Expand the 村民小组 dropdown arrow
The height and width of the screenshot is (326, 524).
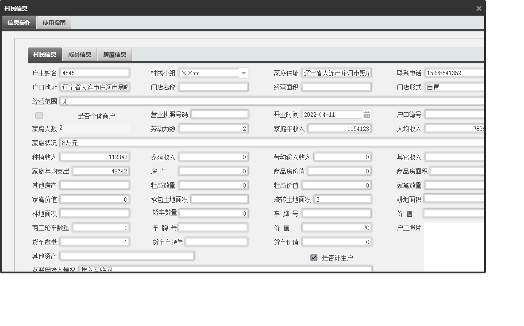point(245,73)
